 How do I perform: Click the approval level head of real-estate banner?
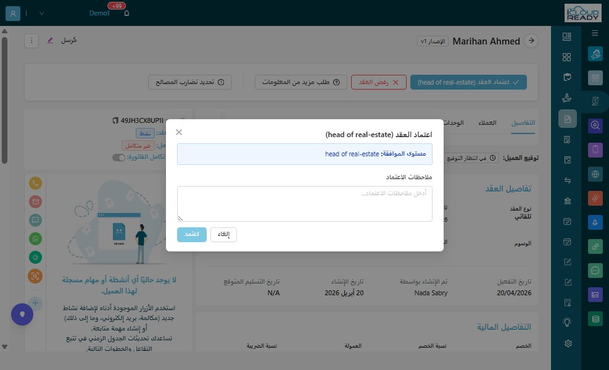[x=305, y=154]
